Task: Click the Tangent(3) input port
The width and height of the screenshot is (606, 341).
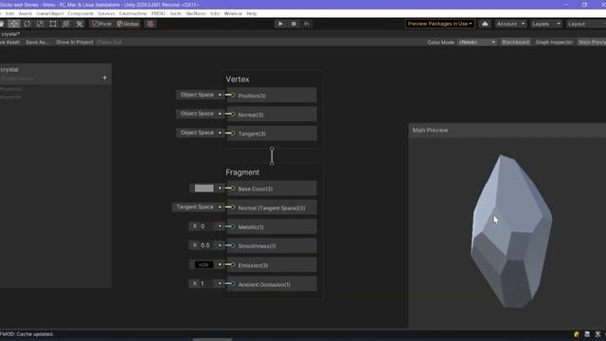Action: [233, 133]
